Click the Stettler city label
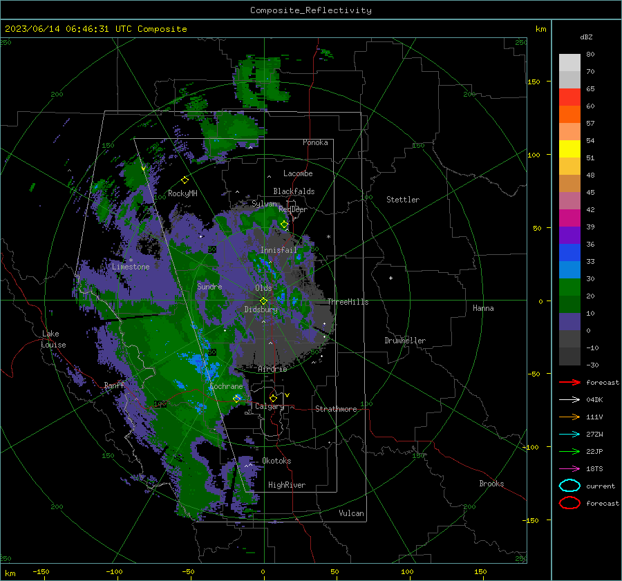The width and height of the screenshot is (622, 581). tap(403, 200)
